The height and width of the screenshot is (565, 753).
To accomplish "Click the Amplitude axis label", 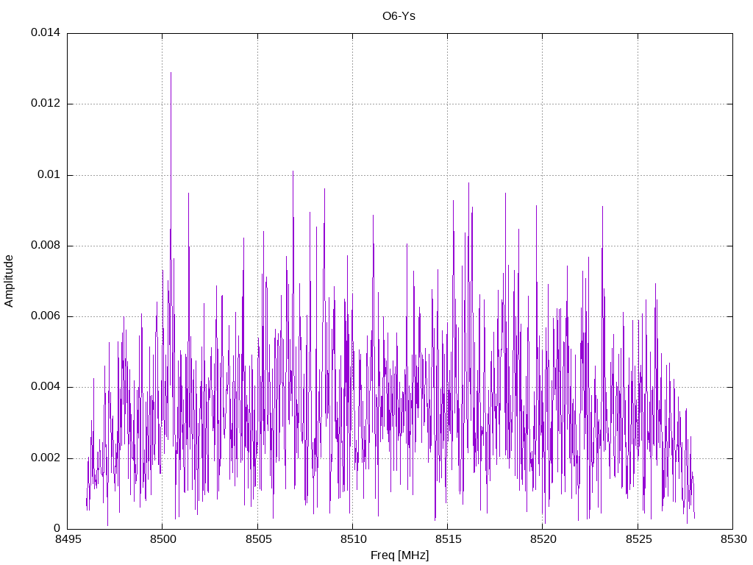I will (9, 281).
